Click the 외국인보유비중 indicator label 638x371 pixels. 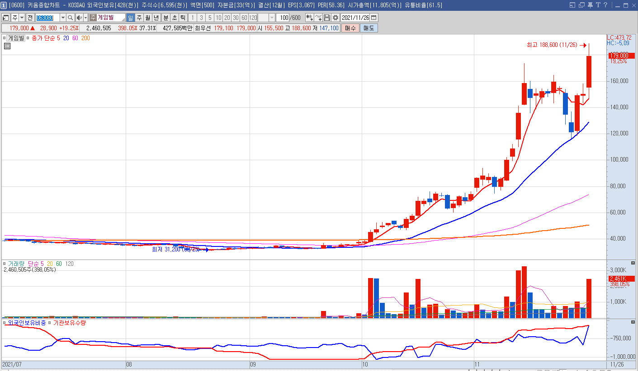pos(27,323)
